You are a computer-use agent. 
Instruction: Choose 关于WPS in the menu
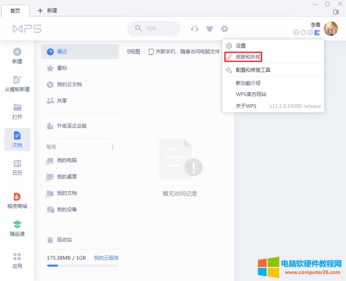(x=273, y=106)
